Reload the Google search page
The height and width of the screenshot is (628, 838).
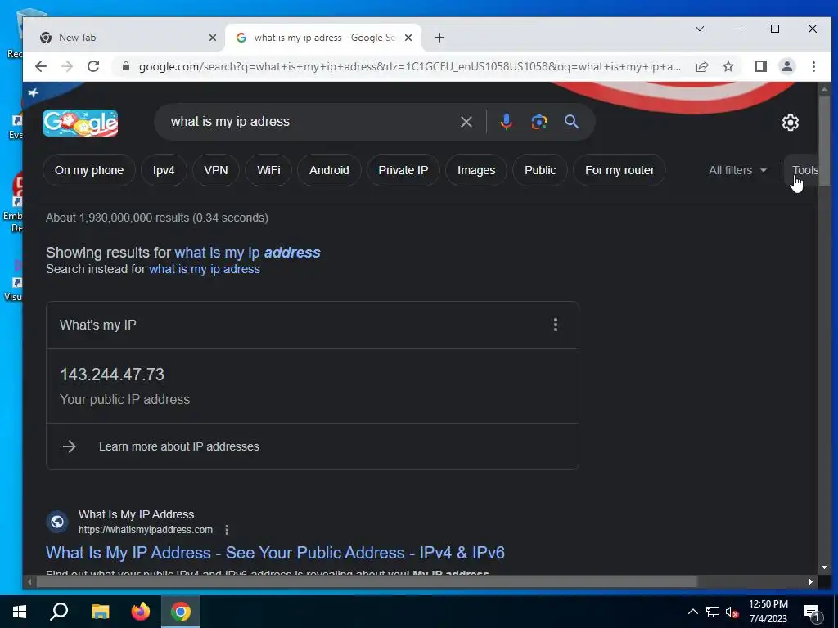coord(93,66)
